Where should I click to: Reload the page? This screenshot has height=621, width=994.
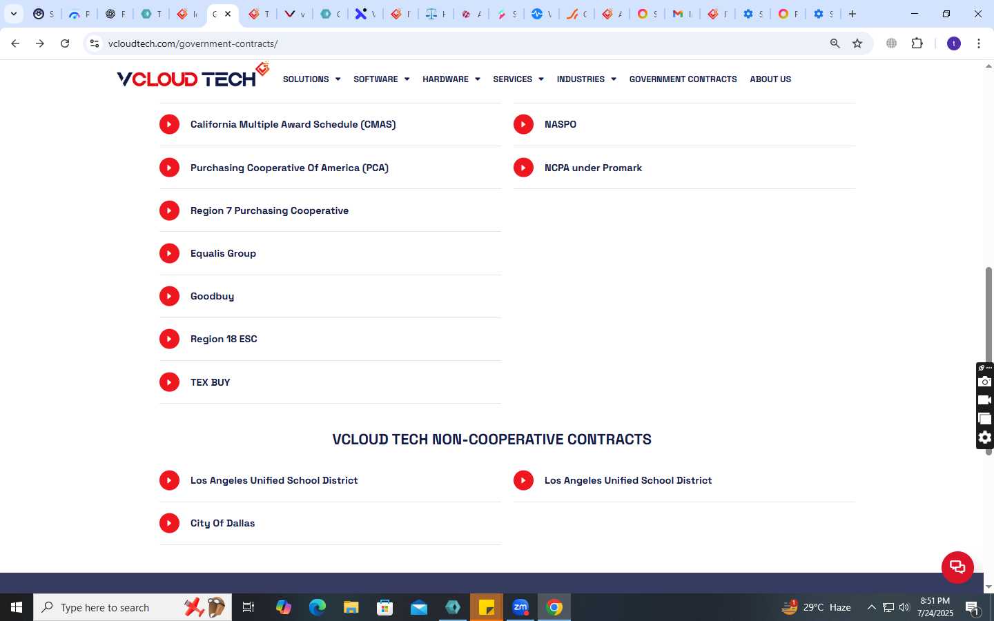click(x=65, y=43)
